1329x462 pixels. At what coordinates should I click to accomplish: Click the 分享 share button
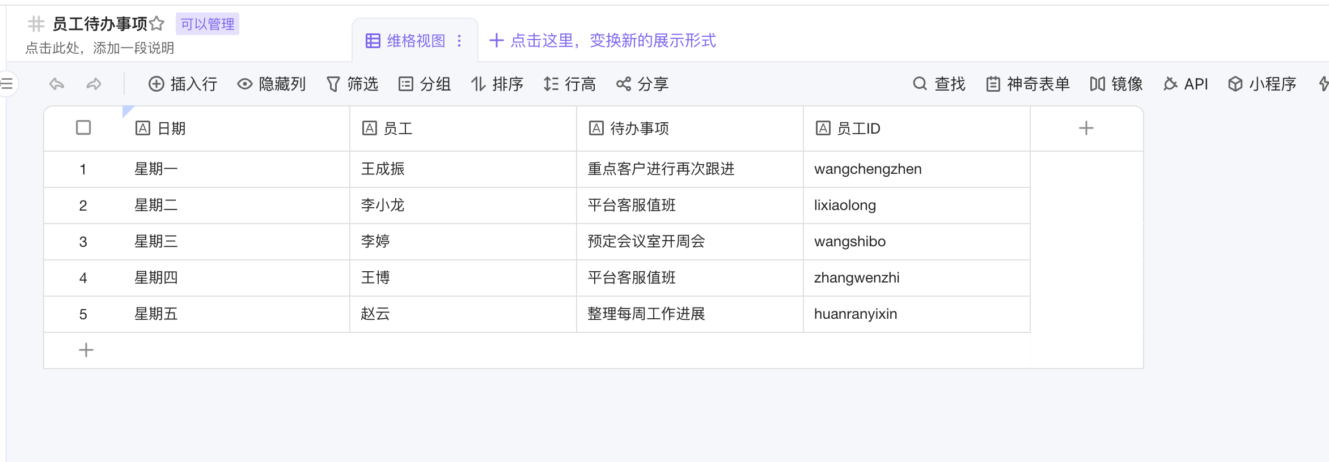[642, 84]
